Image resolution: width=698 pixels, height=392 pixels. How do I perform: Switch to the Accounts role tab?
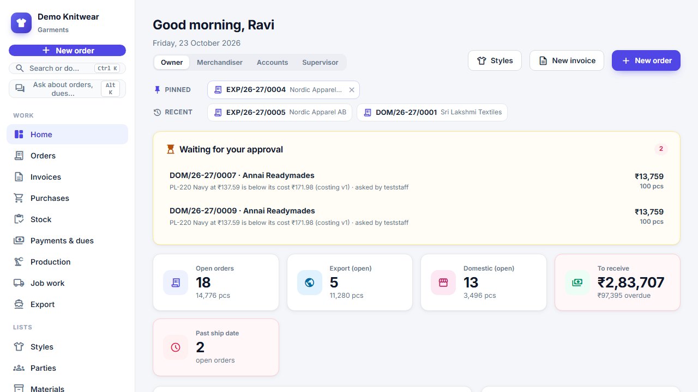click(272, 63)
